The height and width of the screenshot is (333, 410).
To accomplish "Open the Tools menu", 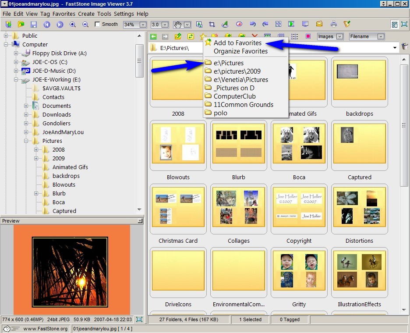I will click(x=104, y=14).
